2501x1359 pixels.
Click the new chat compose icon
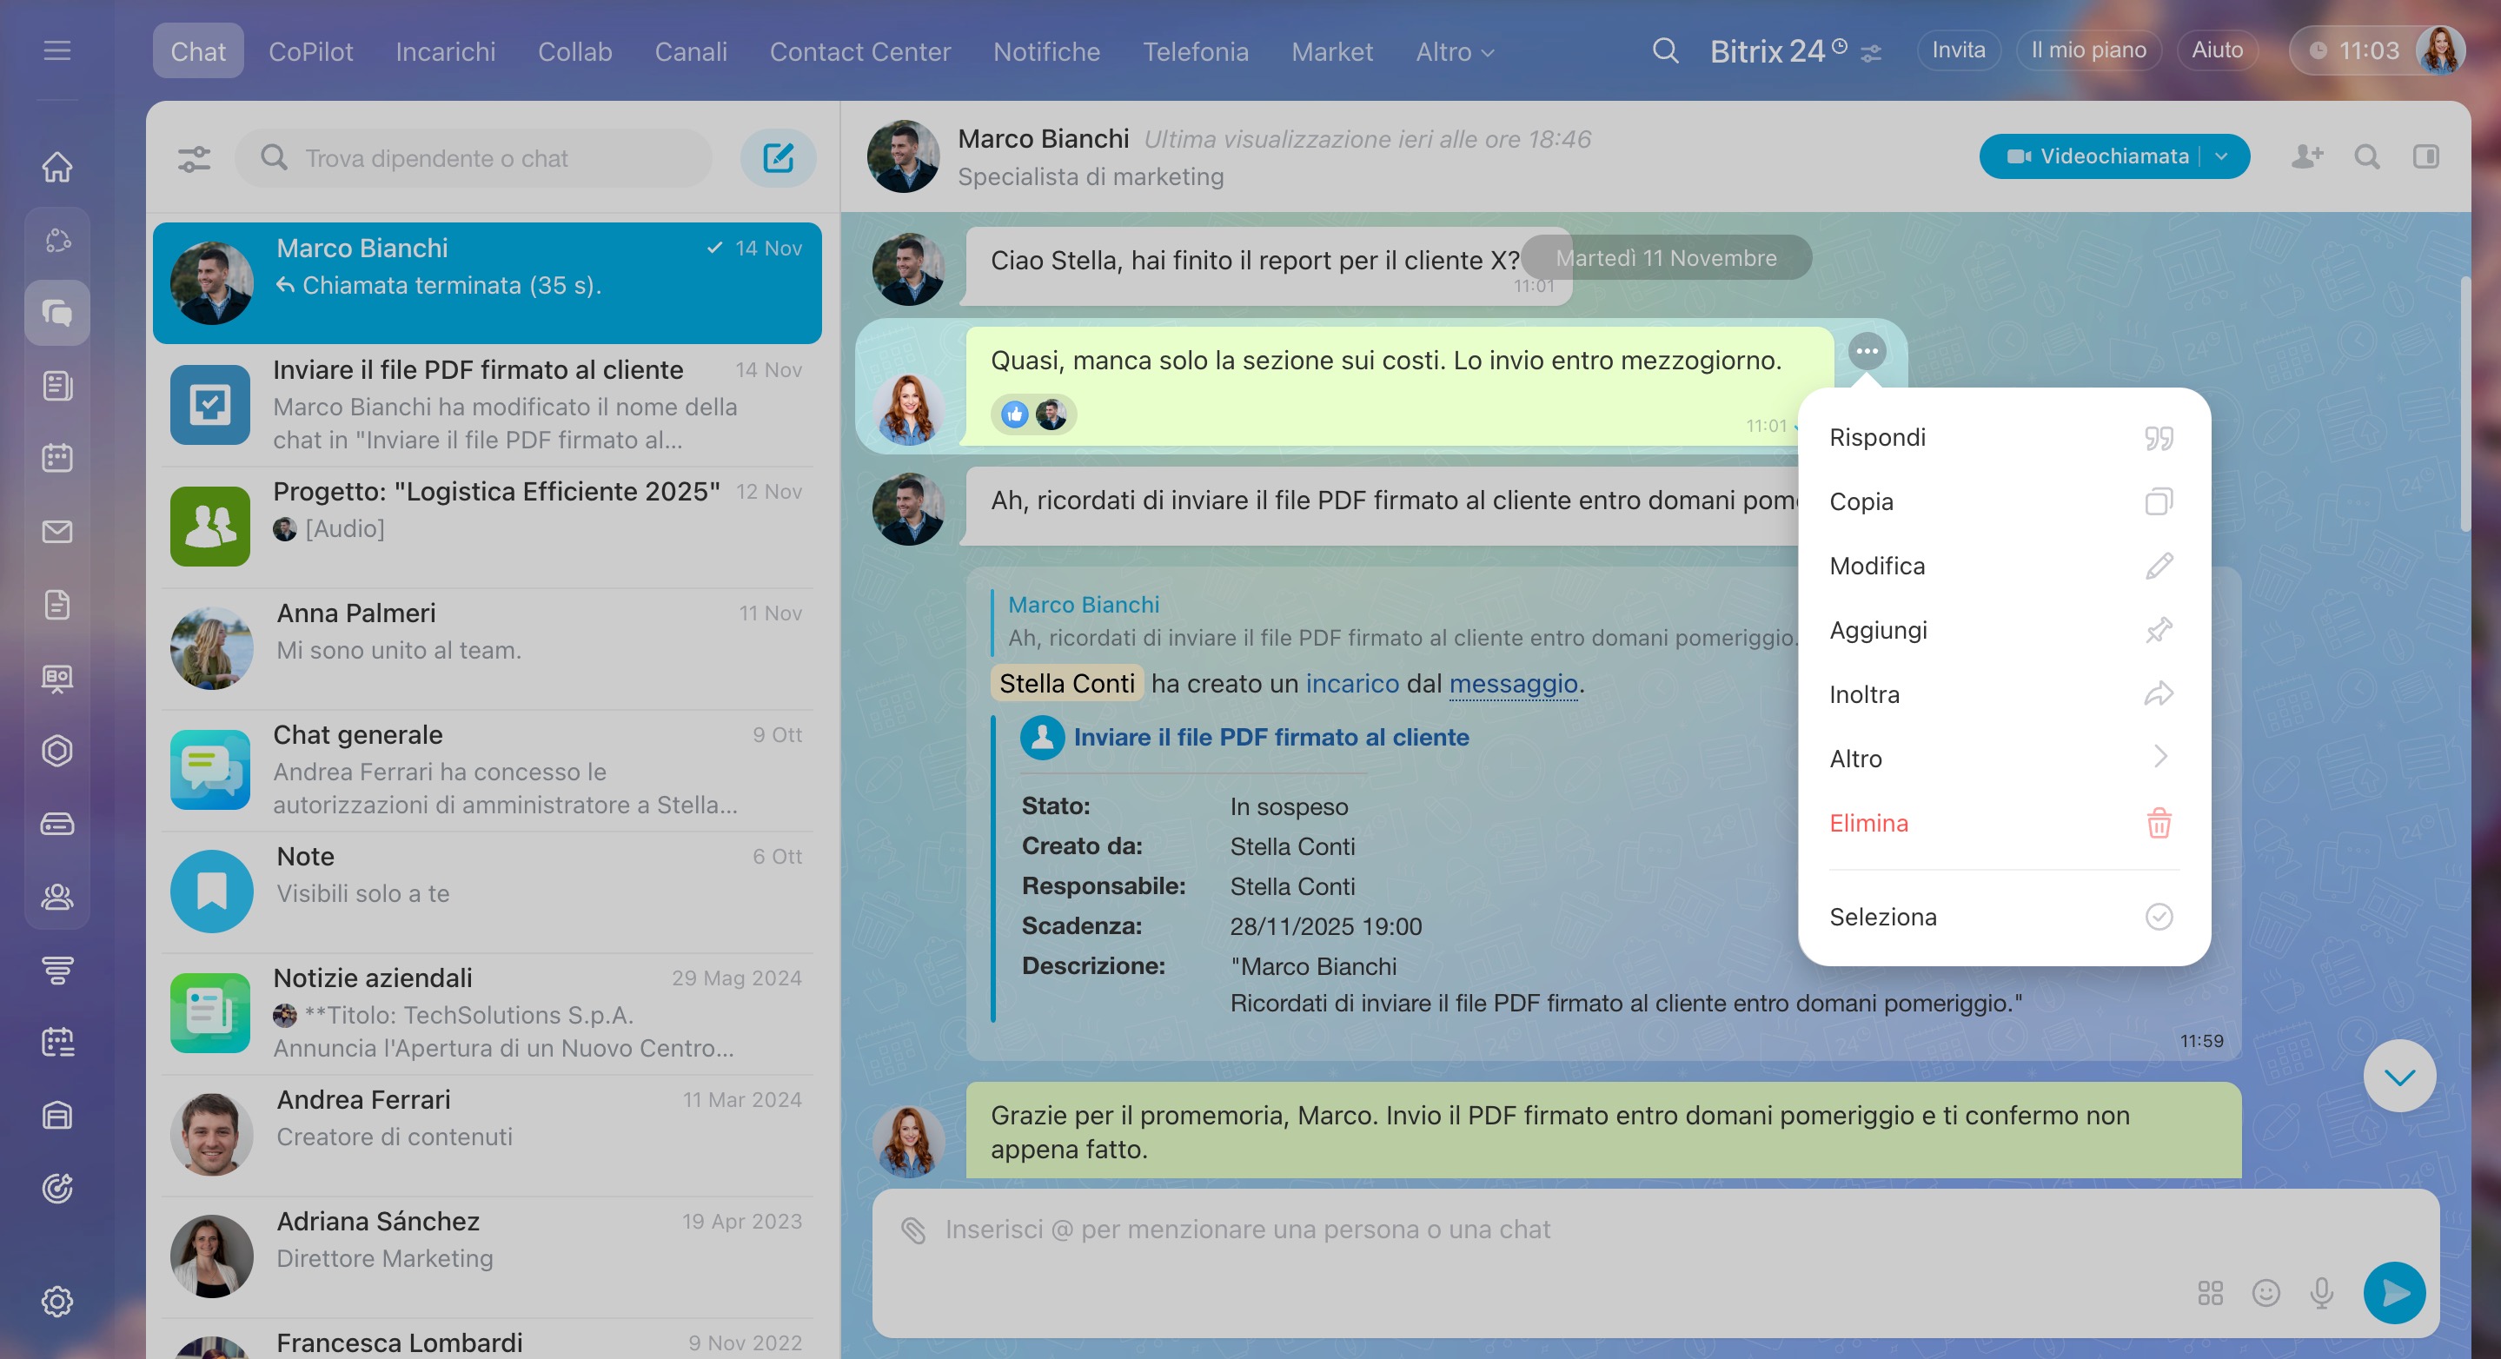coord(778,157)
